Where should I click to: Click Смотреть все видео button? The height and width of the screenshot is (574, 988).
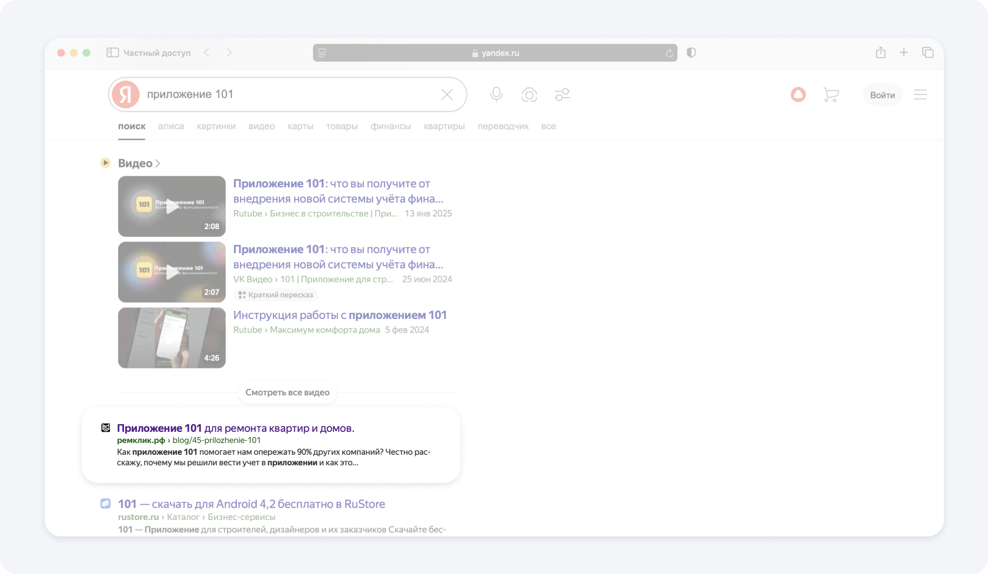coord(288,392)
